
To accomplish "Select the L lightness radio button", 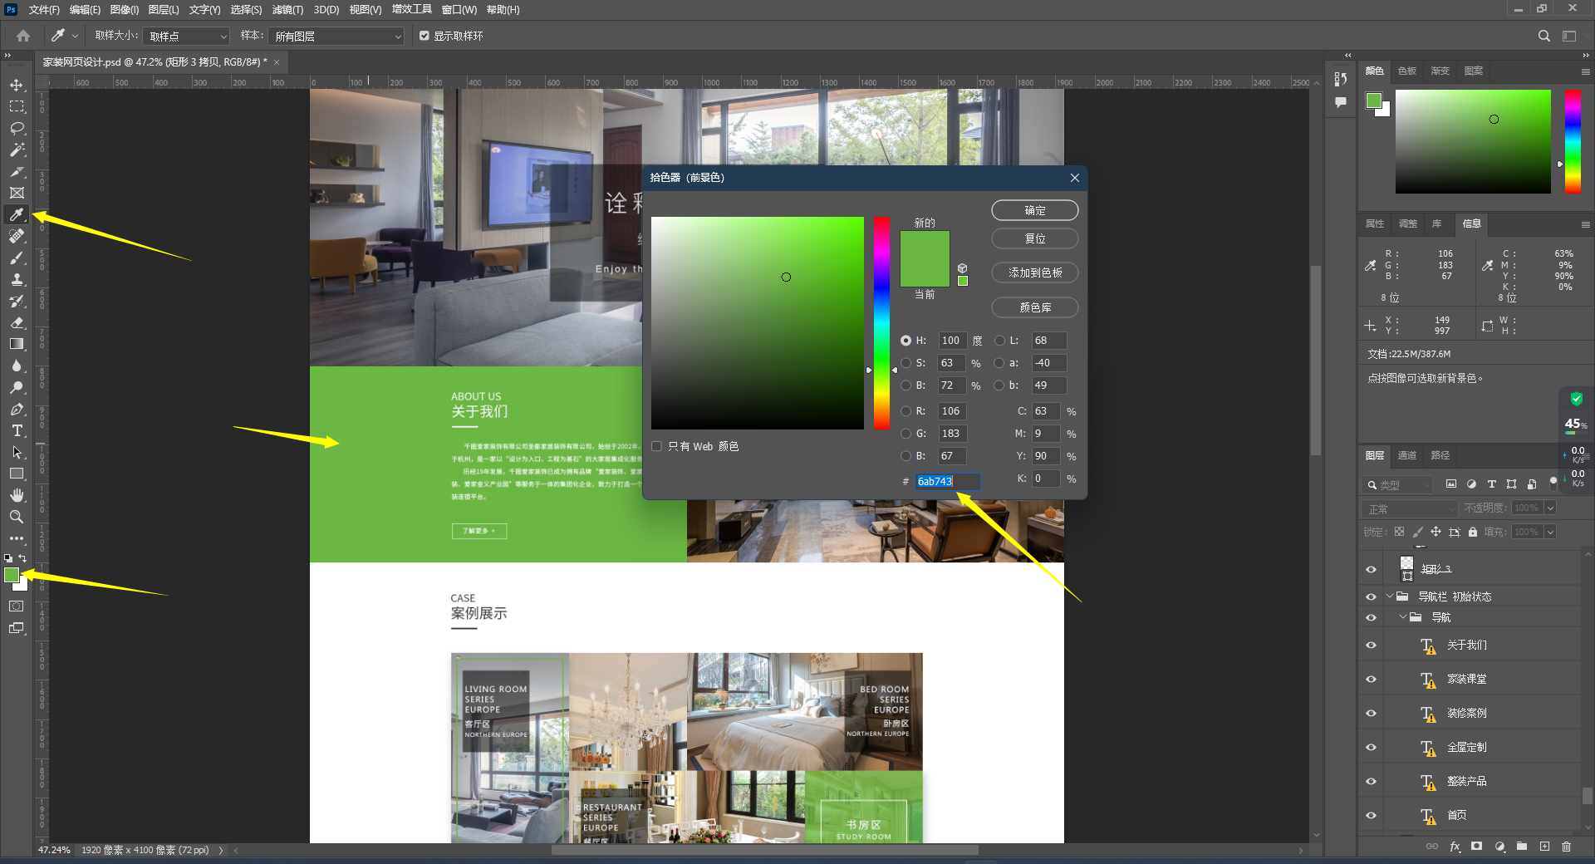I will point(999,341).
